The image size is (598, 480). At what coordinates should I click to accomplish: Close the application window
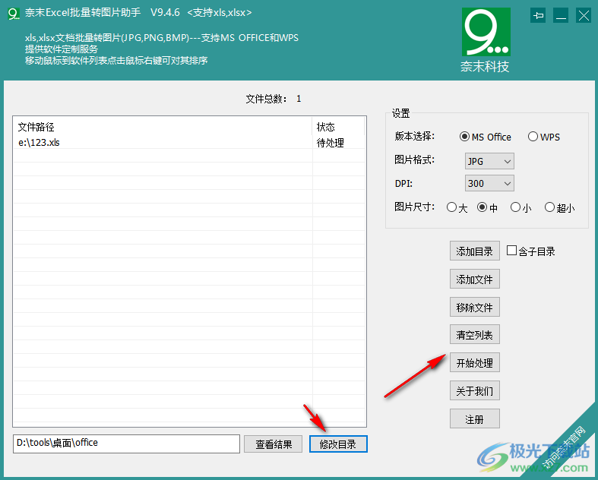584,16
